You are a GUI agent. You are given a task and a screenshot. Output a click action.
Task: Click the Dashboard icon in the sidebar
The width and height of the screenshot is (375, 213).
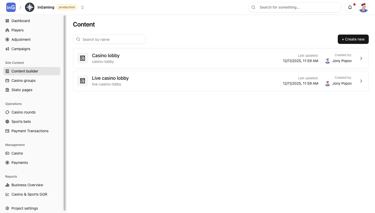[x=7, y=21]
